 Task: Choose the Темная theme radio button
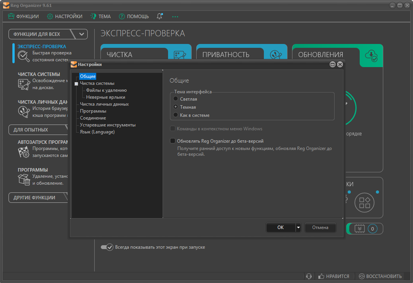click(x=176, y=107)
